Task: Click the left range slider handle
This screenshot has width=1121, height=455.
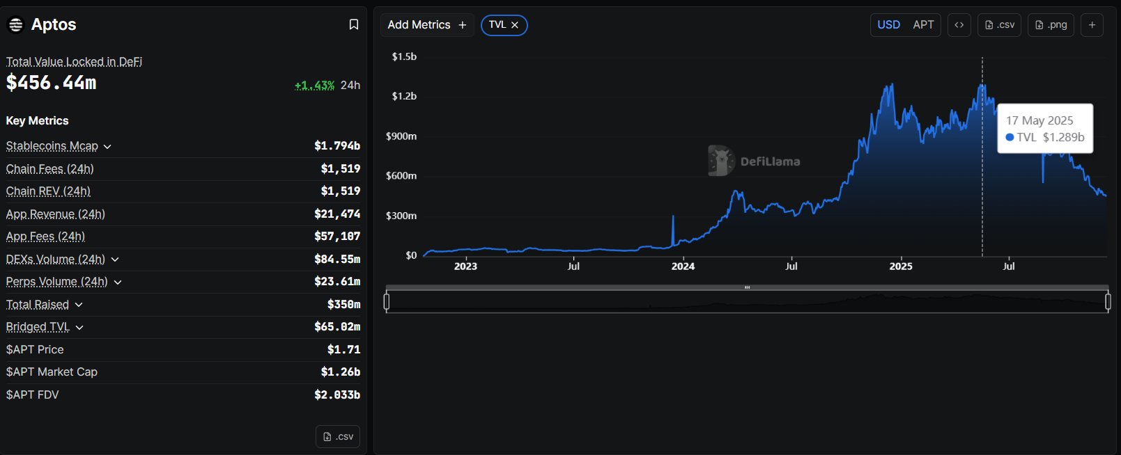Action: pos(387,301)
